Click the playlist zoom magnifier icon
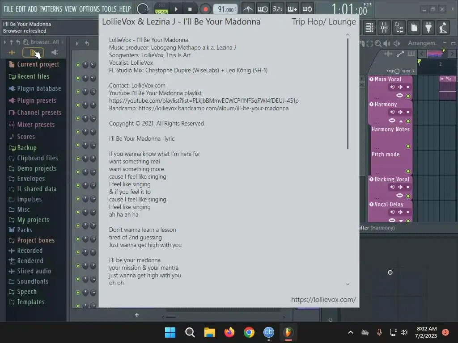The image size is (458, 343). [x=378, y=43]
